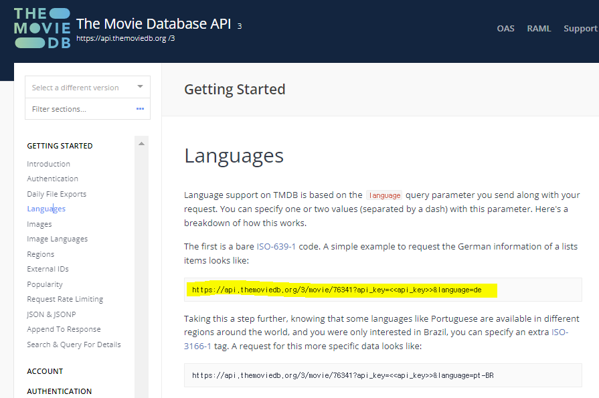Open the OAS header link
Viewport: 599px width, 398px height.
505,29
